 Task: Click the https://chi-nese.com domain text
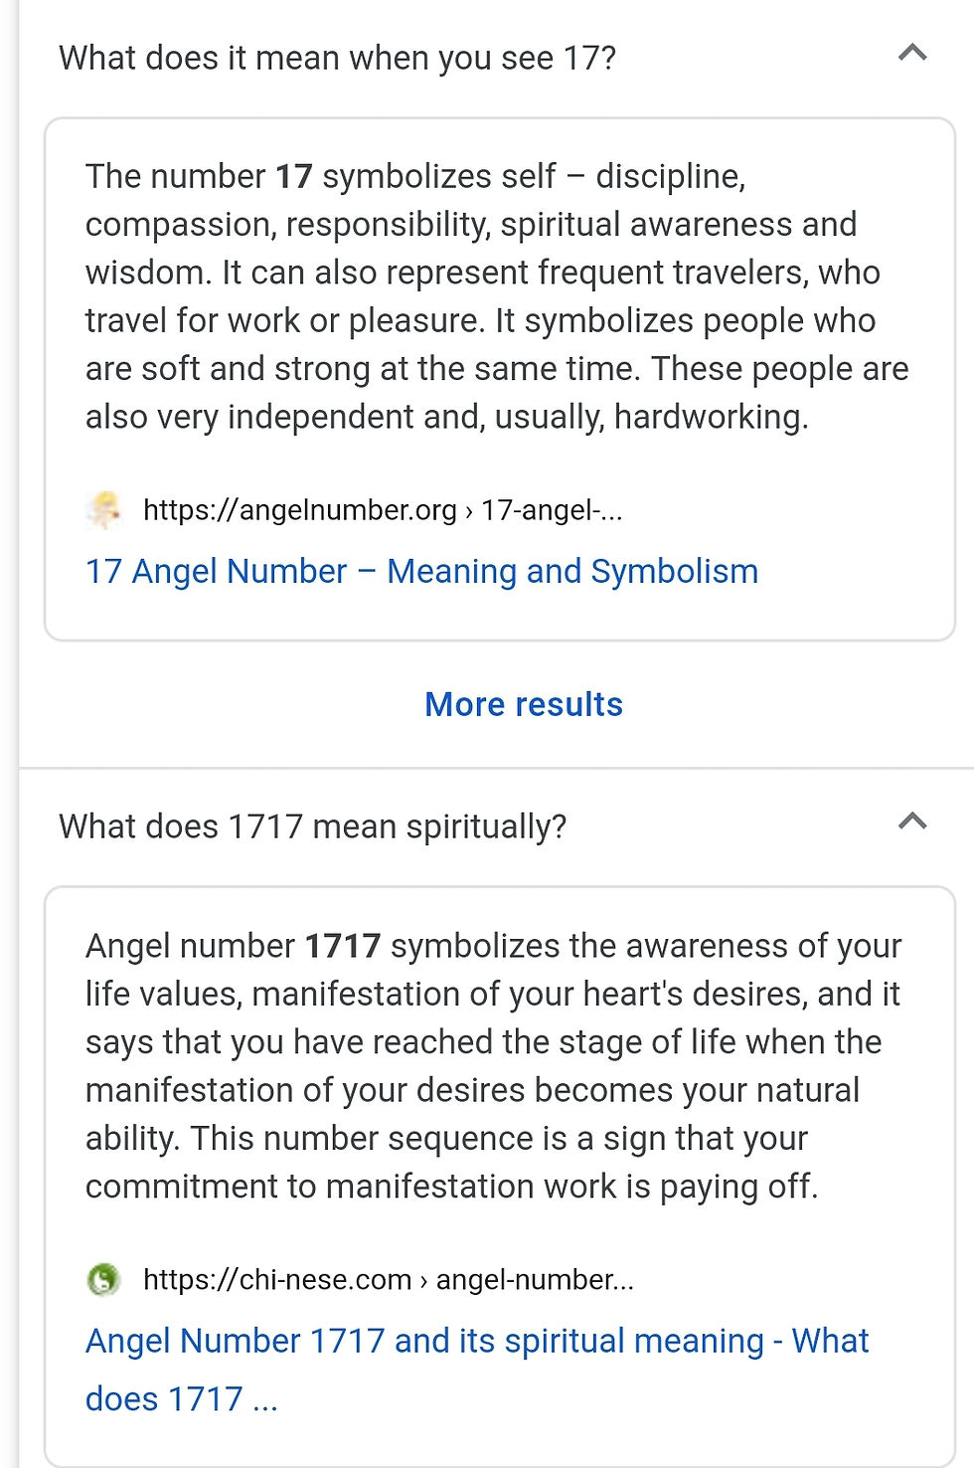(277, 1279)
